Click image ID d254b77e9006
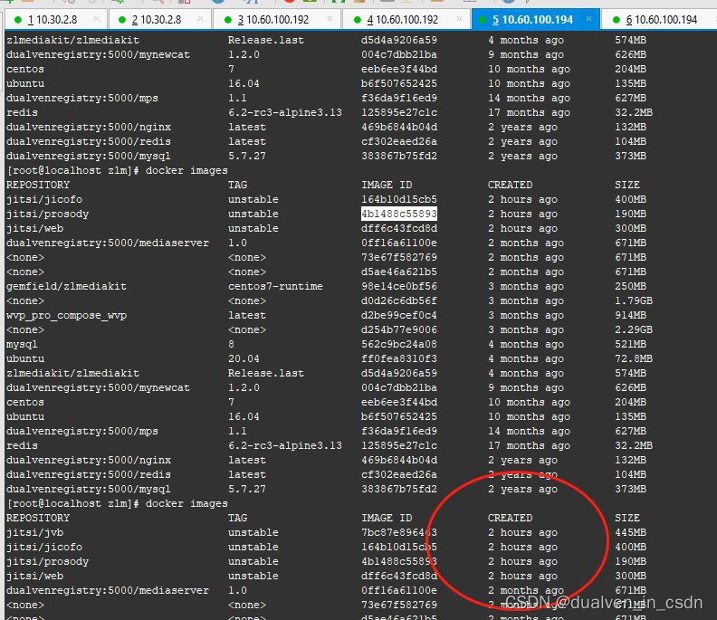 pyautogui.click(x=398, y=329)
